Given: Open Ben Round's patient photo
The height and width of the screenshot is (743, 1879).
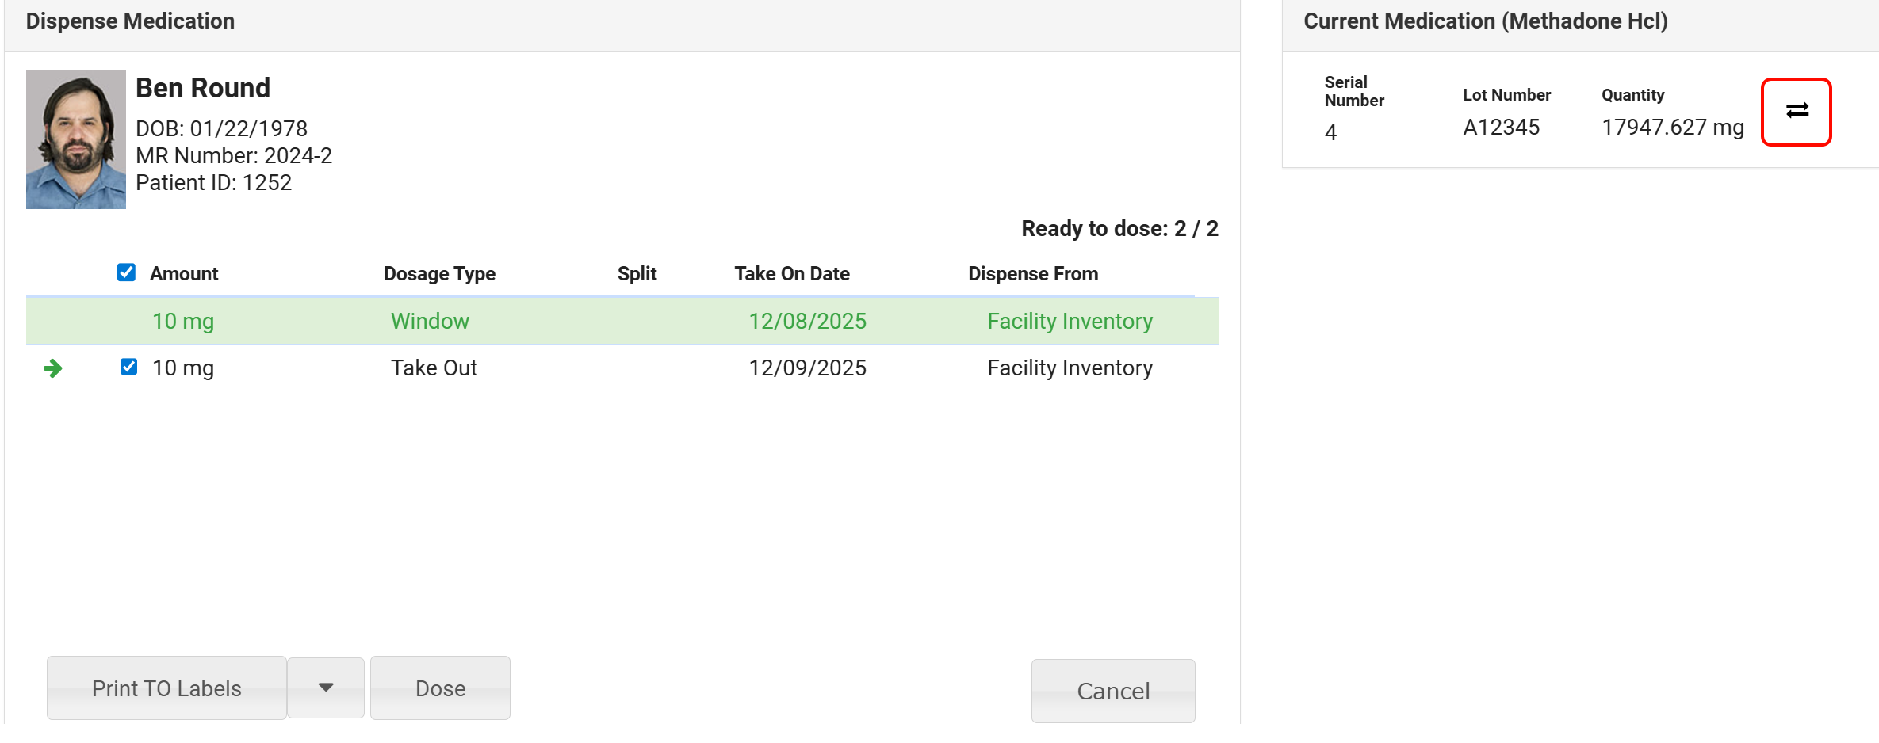Looking at the screenshot, I should point(76,139).
